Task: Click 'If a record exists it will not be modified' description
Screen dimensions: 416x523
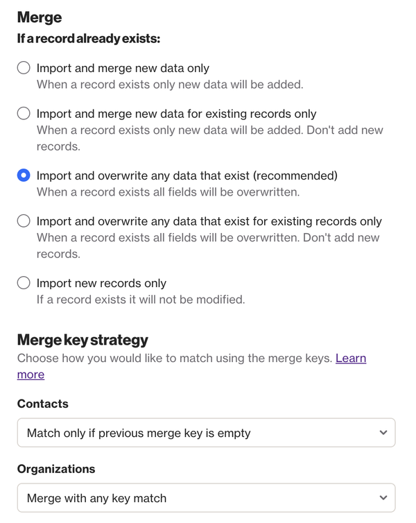Action: coord(141,300)
